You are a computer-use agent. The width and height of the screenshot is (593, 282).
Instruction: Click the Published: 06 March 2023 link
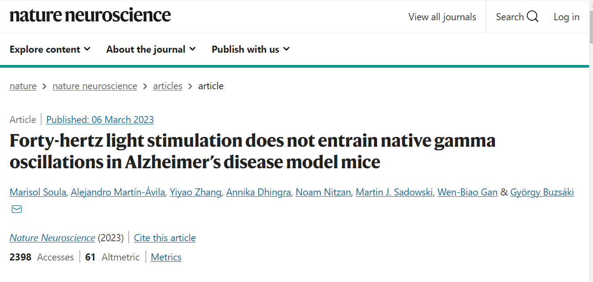(x=100, y=119)
